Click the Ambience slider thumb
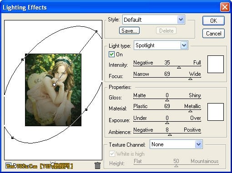Screen dimensions: 232x173 point(170,134)
